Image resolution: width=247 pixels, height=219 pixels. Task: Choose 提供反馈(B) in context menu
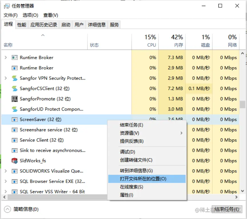(147, 141)
